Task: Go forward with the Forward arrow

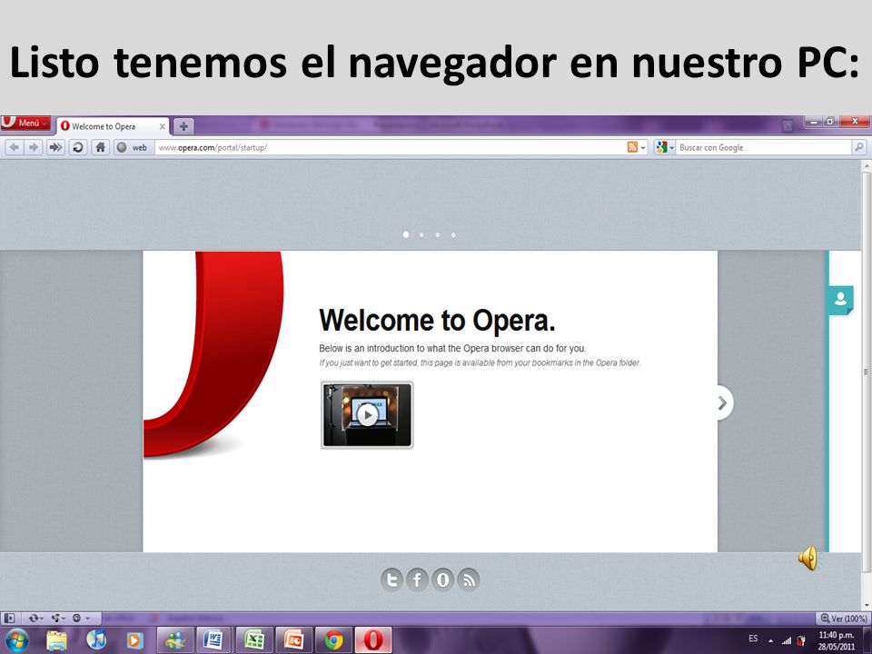Action: pyautogui.click(x=34, y=147)
